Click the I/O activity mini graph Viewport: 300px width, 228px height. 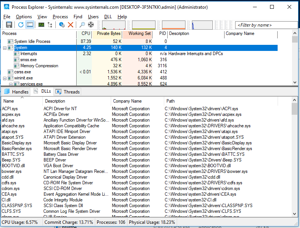pos(202,25)
